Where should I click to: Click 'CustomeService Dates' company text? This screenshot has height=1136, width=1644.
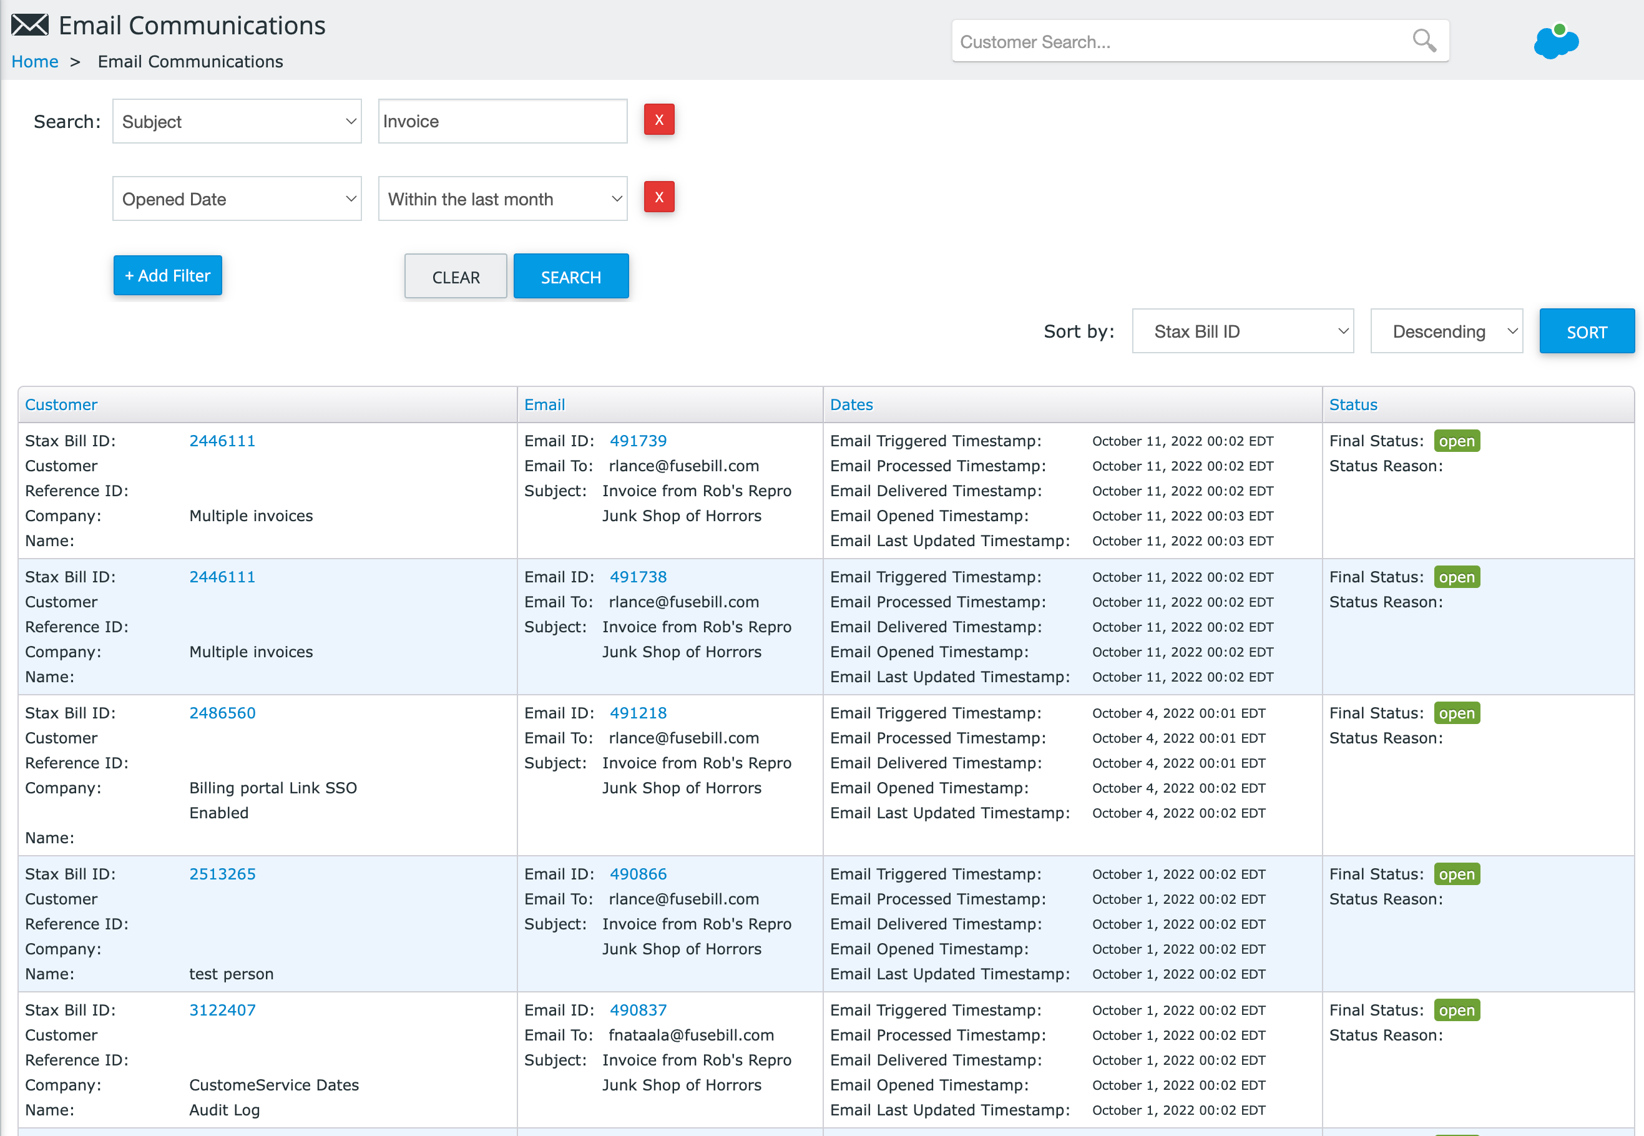[274, 1085]
